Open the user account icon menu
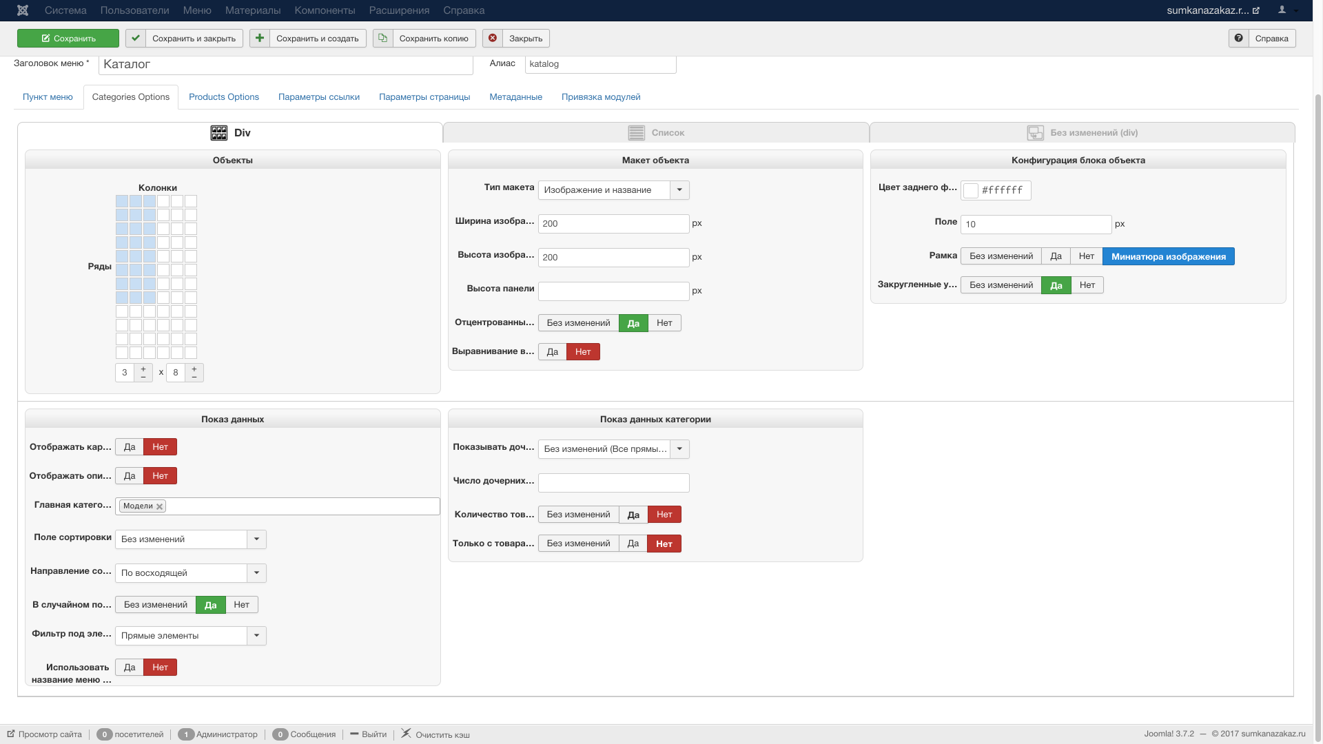 (1282, 10)
